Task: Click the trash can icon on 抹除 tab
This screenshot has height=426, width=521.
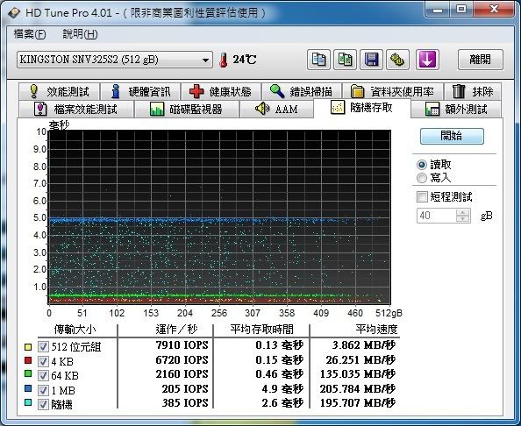Action: pyautogui.click(x=459, y=91)
